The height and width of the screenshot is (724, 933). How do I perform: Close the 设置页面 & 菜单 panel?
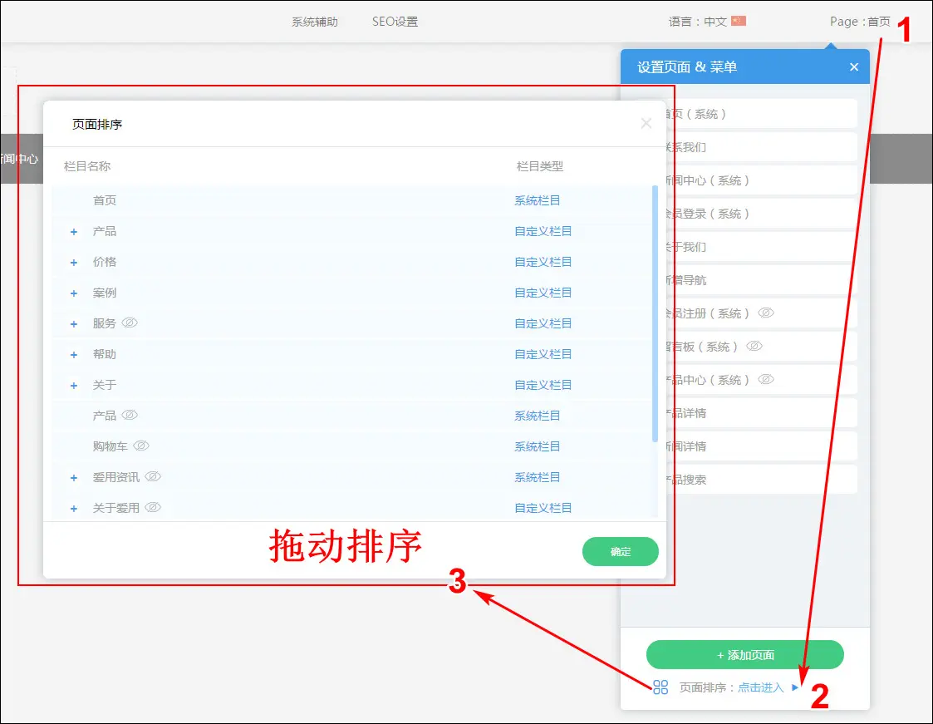pos(854,67)
